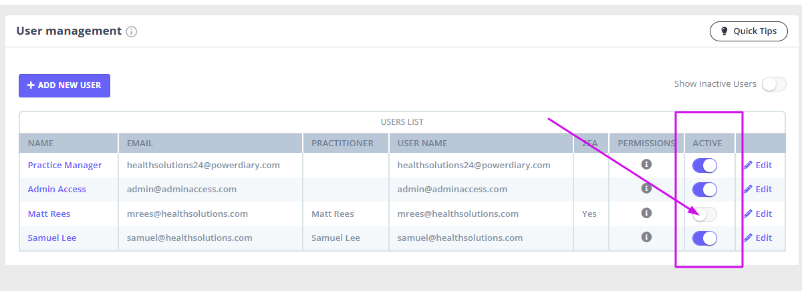Open Admin Access permissions info icon

click(646, 188)
